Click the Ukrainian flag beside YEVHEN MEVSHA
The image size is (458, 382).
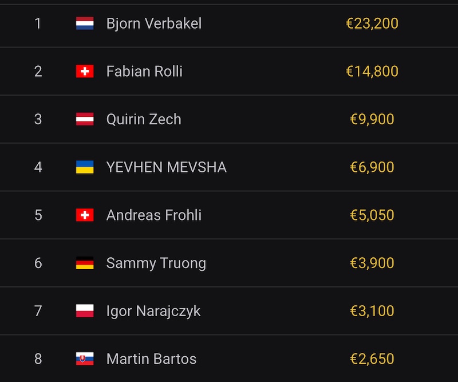pos(85,167)
